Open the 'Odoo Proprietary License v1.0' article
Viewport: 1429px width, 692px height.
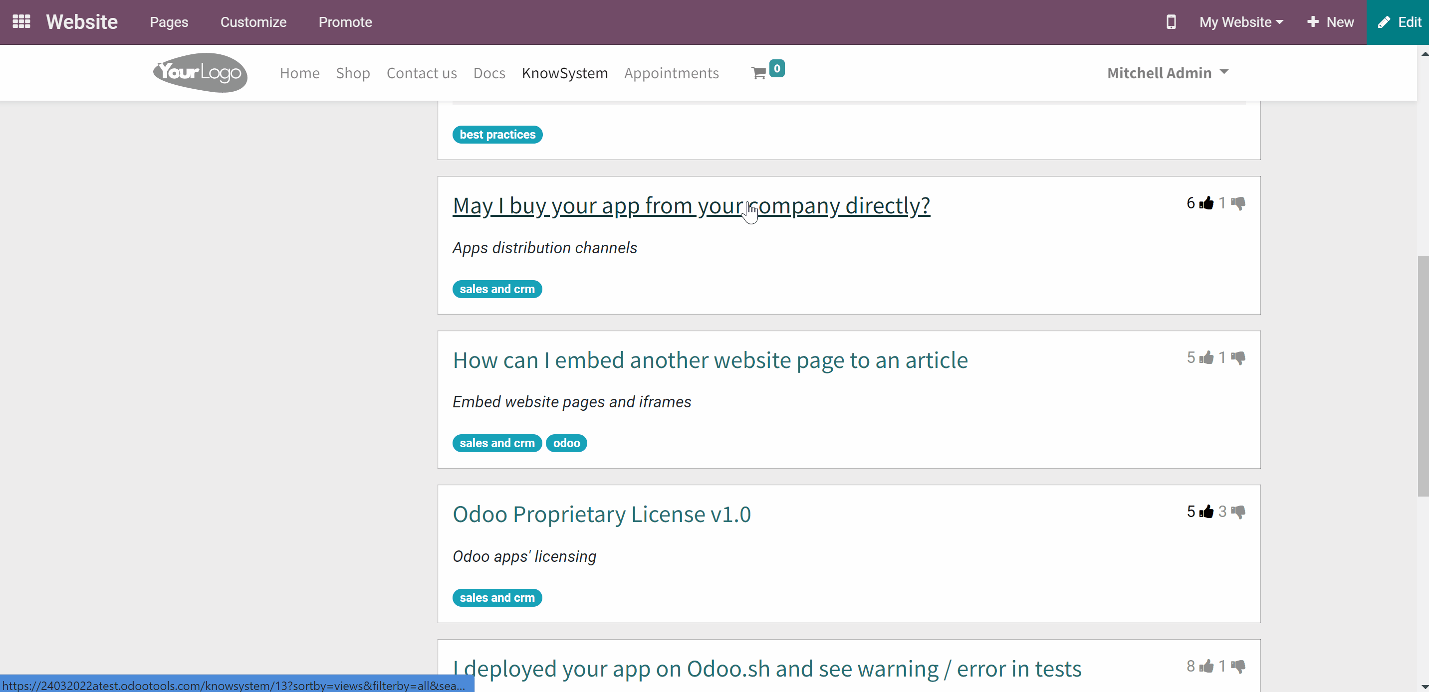pos(602,515)
